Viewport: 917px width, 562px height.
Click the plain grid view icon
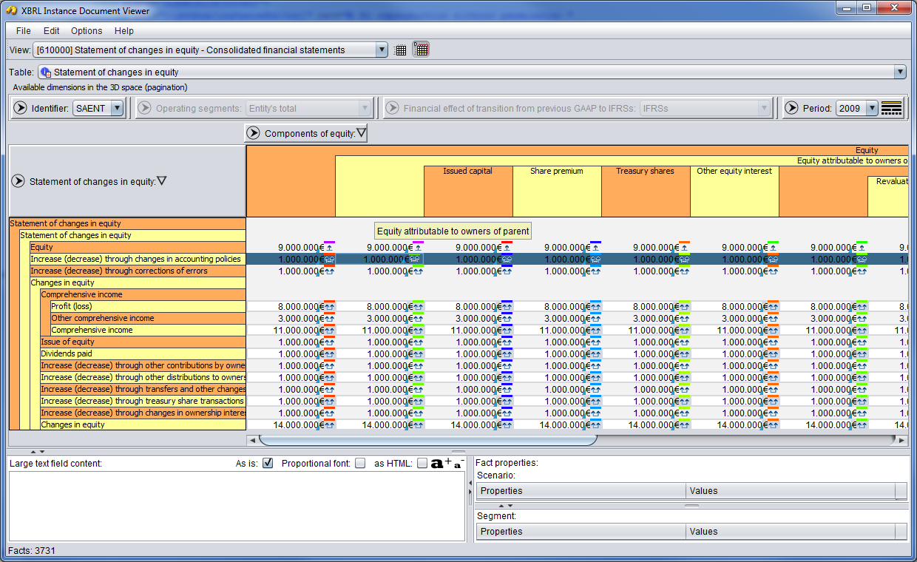[x=401, y=50]
